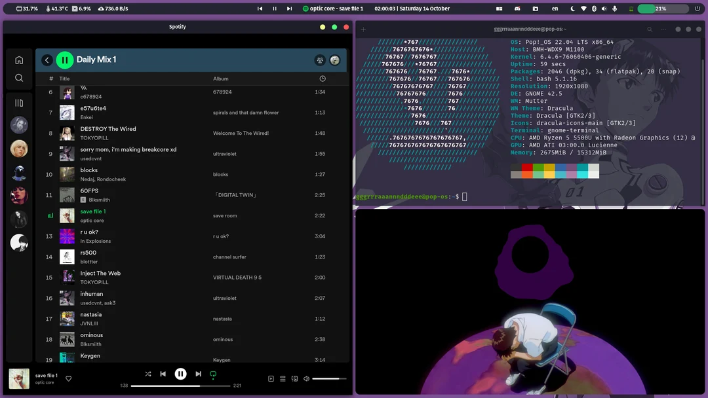The height and width of the screenshot is (398, 708).
Task: Open the lyrics view in Spotify
Action: point(271,378)
